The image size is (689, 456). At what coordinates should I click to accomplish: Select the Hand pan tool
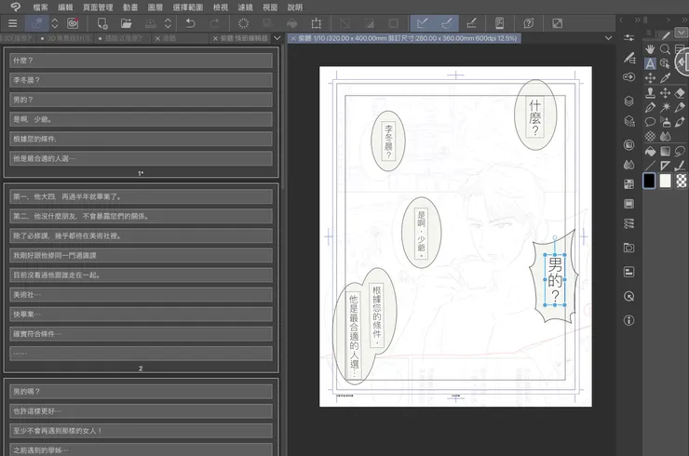[x=650, y=48]
